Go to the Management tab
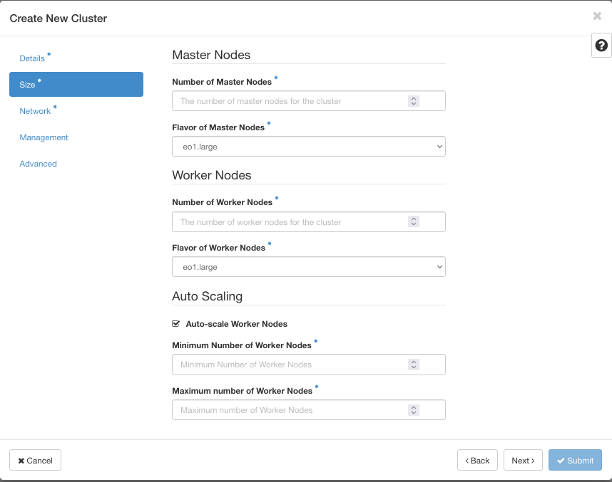The height and width of the screenshot is (482, 612). click(x=44, y=137)
